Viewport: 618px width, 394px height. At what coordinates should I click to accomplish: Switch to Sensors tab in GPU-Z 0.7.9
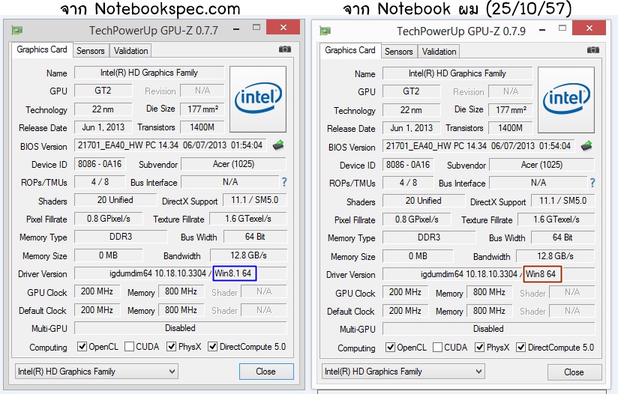pyautogui.click(x=398, y=52)
